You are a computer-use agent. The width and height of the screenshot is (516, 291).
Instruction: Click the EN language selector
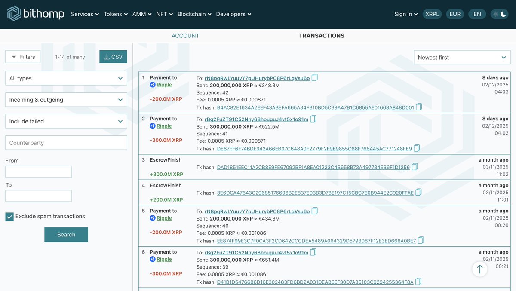(x=477, y=14)
